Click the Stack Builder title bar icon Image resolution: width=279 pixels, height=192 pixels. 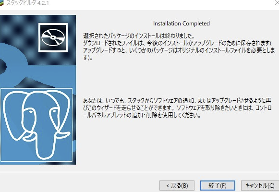(2, 3)
